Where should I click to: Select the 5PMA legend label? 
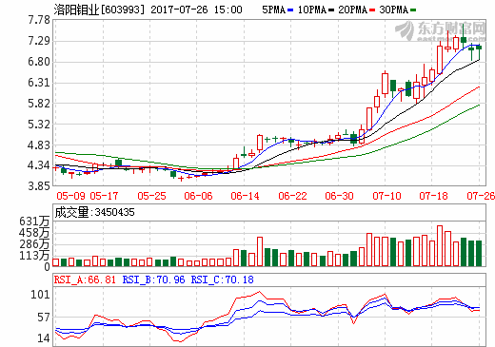274,10
